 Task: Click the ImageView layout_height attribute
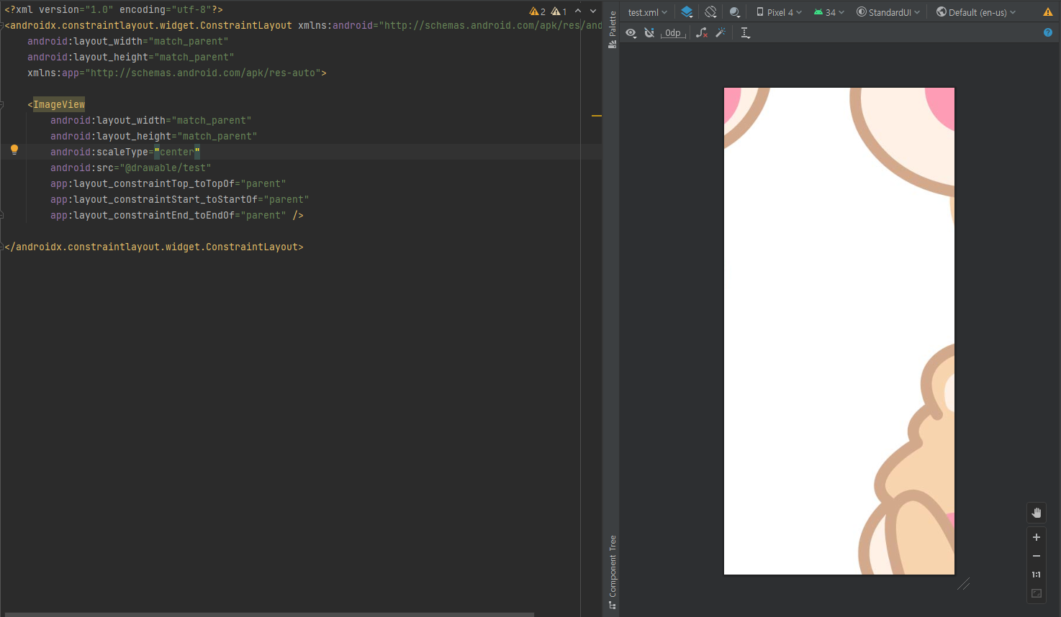(154, 136)
